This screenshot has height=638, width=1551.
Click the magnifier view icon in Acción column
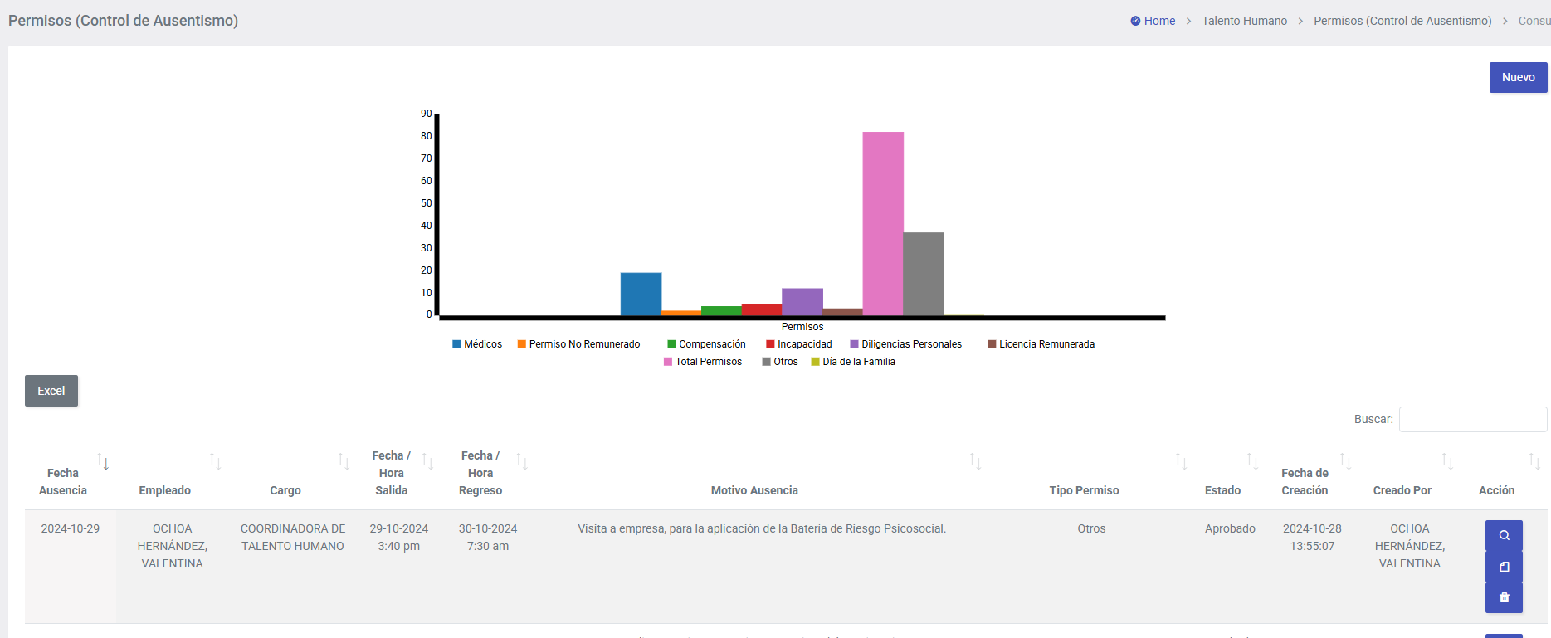pos(1504,536)
